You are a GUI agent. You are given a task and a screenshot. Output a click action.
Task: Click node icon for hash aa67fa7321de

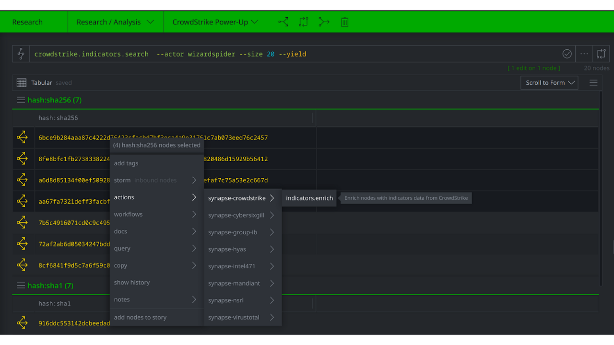(x=22, y=201)
